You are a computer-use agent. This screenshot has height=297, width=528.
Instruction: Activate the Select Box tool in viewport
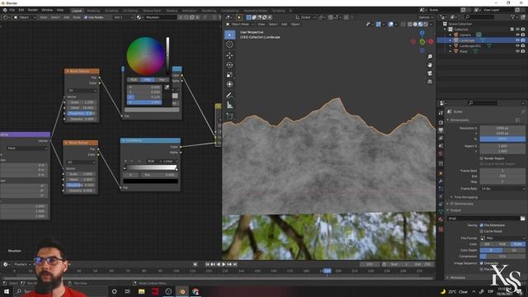coord(229,35)
